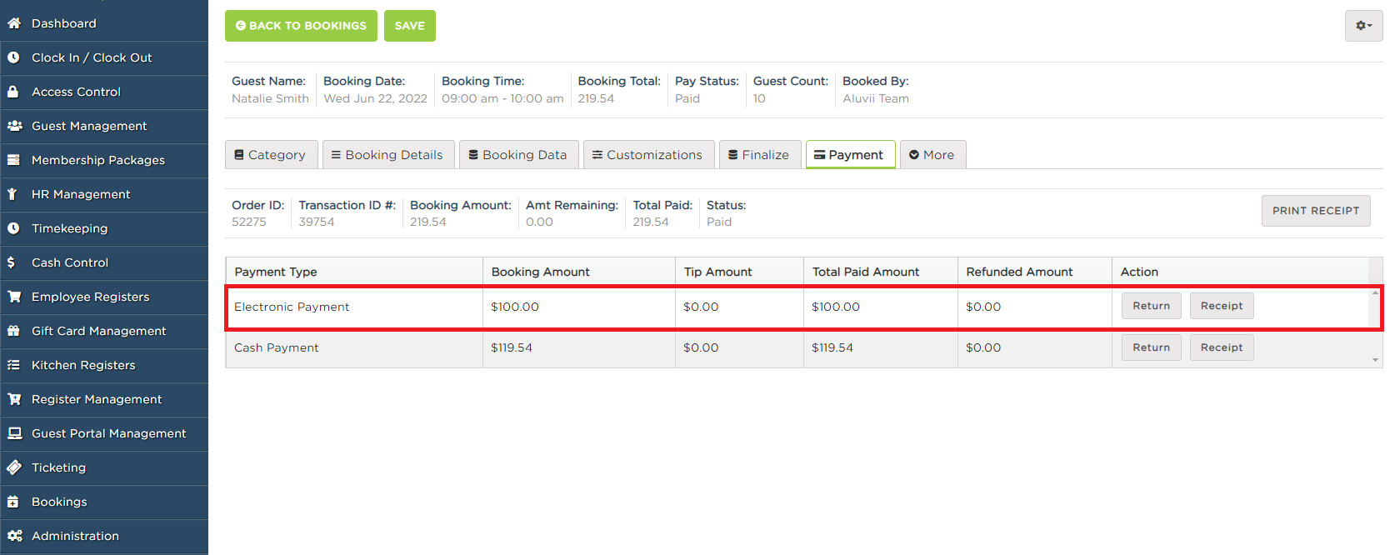The image size is (1400, 555).
Task: Open Guest Management section
Action: pos(104,126)
